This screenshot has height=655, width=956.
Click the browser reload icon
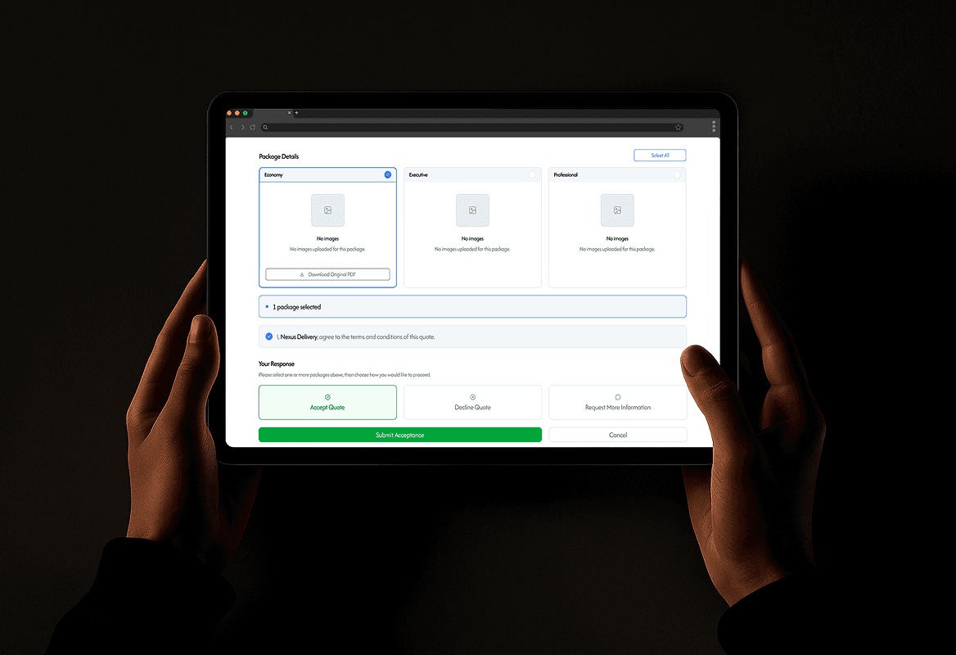point(253,127)
